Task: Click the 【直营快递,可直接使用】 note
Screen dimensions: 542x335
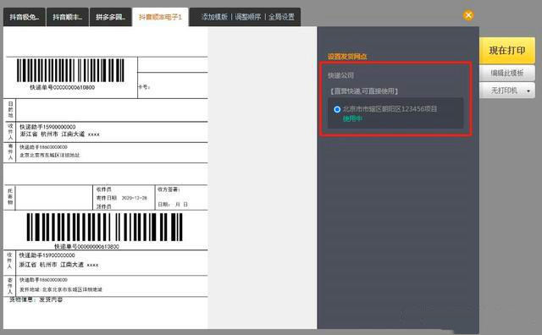Action: tap(364, 91)
